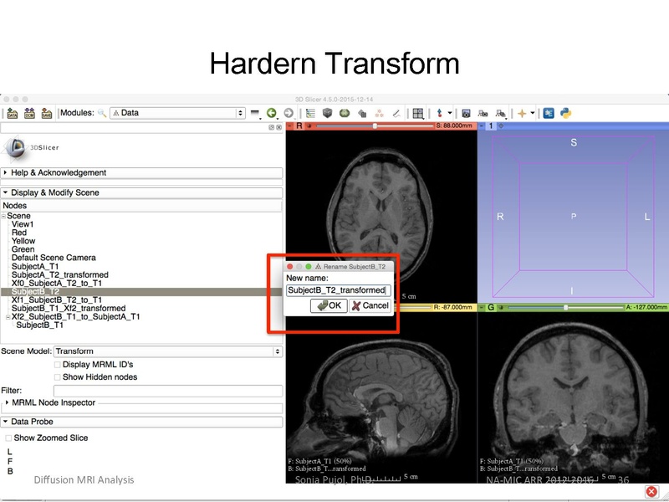Open the Python interactor icon
The image size is (669, 502).
coord(565,113)
